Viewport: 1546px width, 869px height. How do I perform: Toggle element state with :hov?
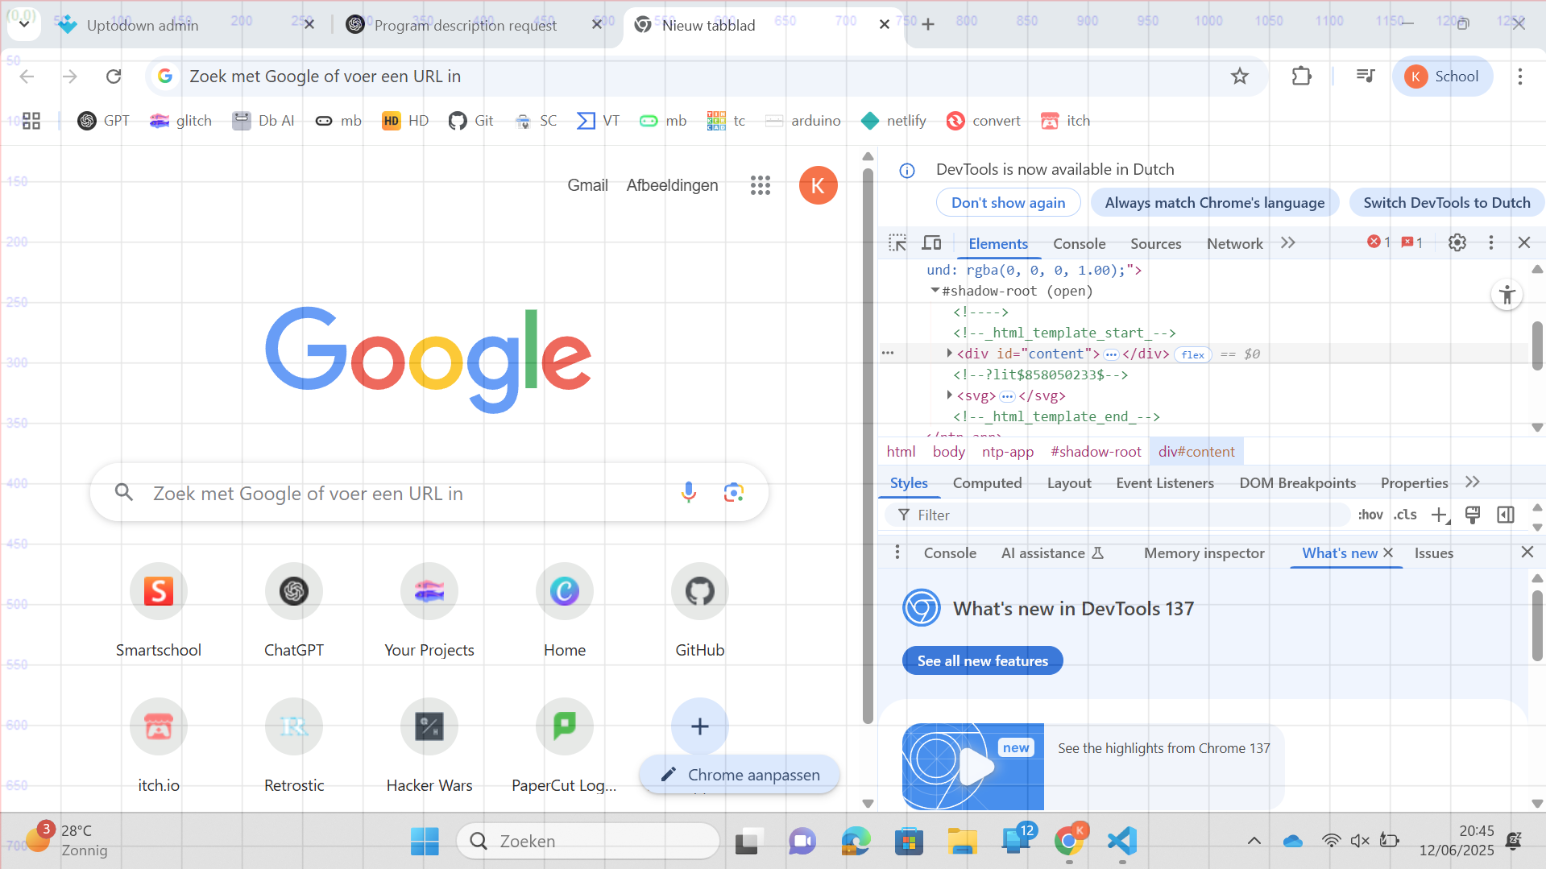point(1370,515)
